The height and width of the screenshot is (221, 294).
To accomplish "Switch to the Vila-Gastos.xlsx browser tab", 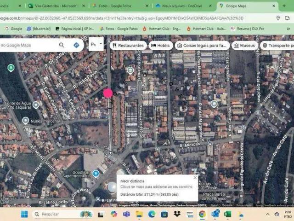I will point(56,6).
